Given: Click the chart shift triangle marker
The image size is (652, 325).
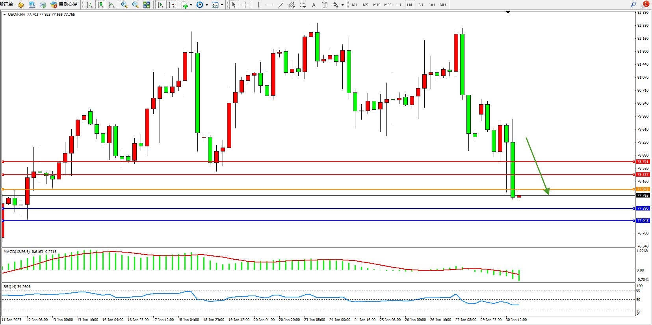Looking at the screenshot, I should [x=508, y=13].
